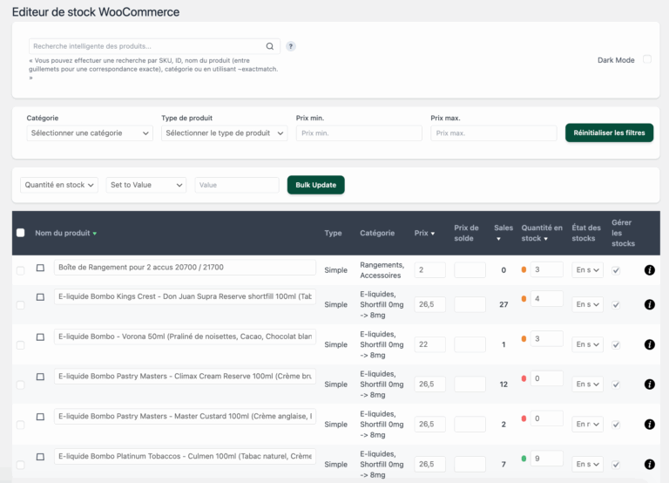Sort by Quantité en stock column

coord(542,233)
